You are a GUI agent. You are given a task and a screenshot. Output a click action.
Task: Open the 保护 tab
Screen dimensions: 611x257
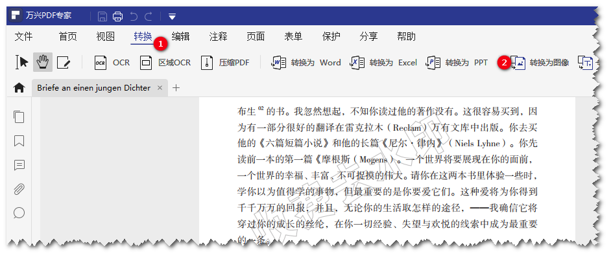click(331, 36)
